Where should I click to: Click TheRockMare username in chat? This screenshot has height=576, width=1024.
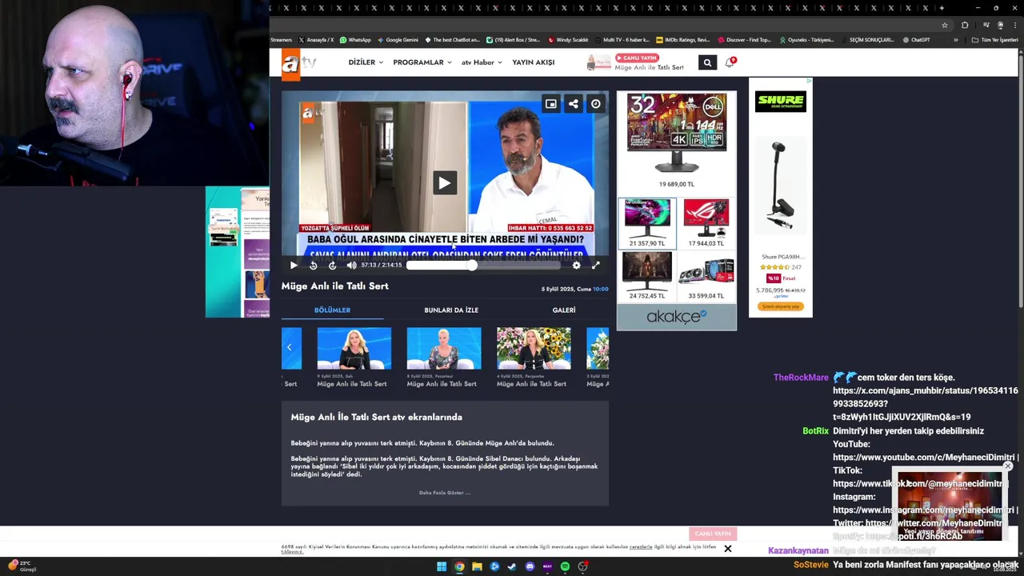pyautogui.click(x=801, y=378)
